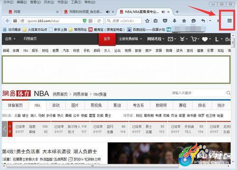The width and height of the screenshot is (237, 170).
Task: Expand the 应用 dropdown in black bar
Action: coord(10,39)
